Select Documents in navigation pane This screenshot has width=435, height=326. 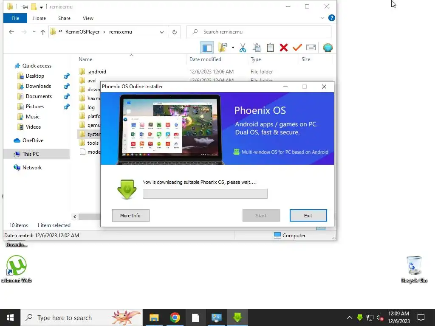tap(39, 96)
